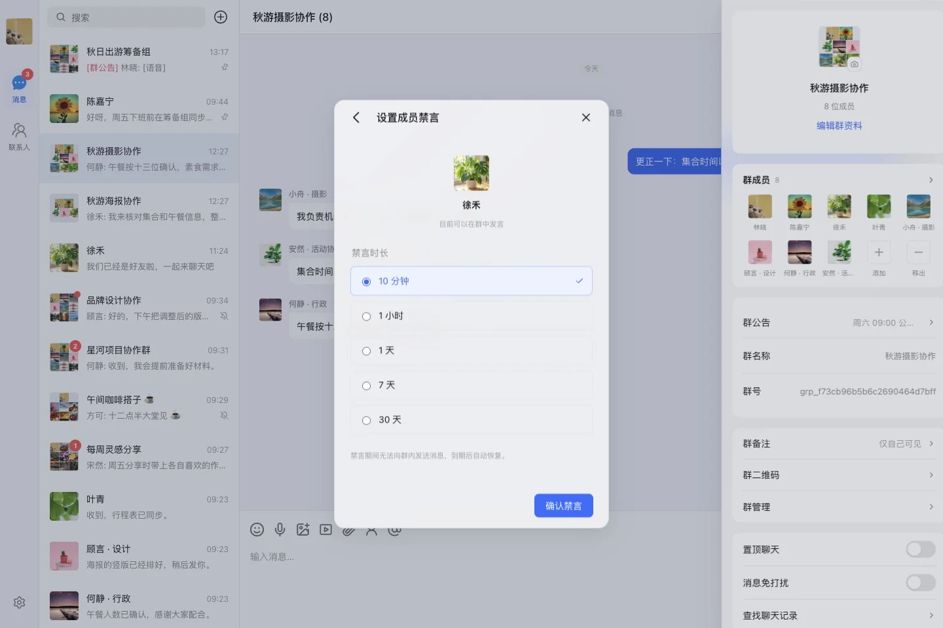
Task: Open the 群管理 row
Action: [x=838, y=507]
